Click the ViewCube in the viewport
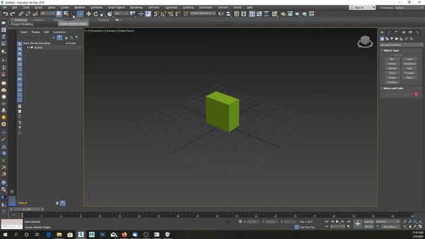 tap(365, 41)
